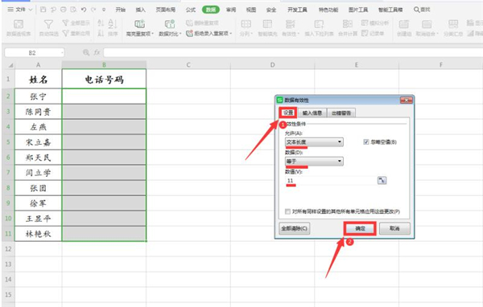Click the fx insert function icon

[x=97, y=53]
